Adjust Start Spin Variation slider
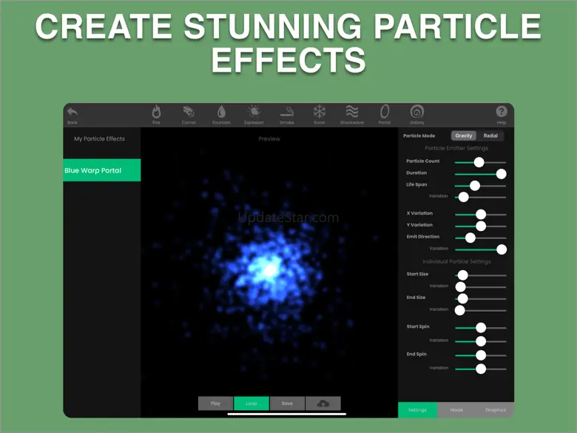 [x=480, y=341]
